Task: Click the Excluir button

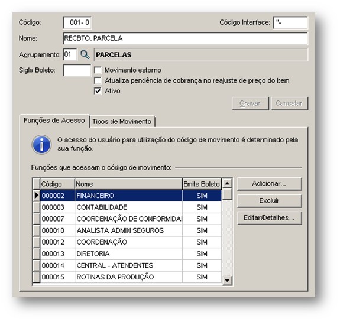Action: [x=269, y=201]
